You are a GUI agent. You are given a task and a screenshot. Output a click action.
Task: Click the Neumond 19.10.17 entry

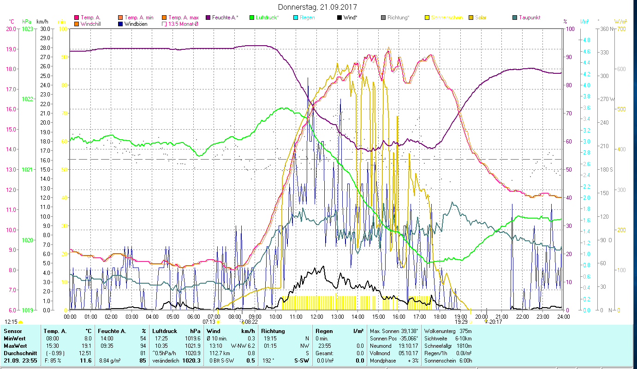[x=394, y=345]
